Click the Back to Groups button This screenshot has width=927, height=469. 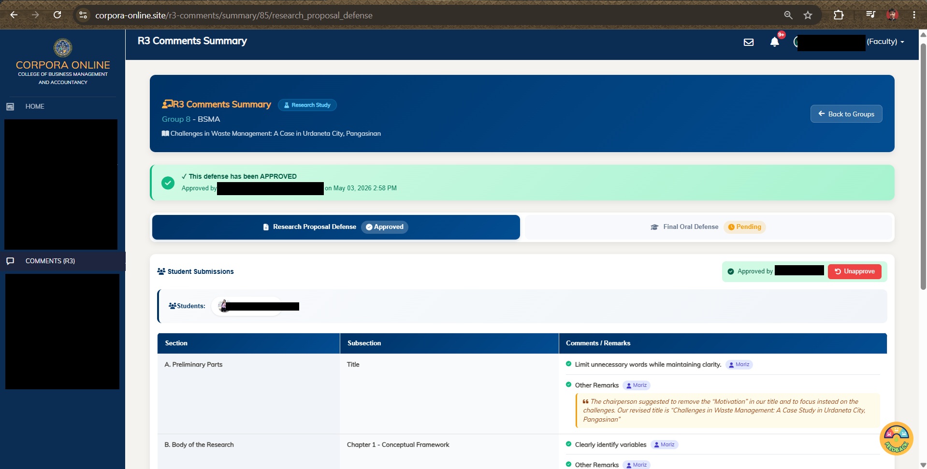click(x=846, y=114)
